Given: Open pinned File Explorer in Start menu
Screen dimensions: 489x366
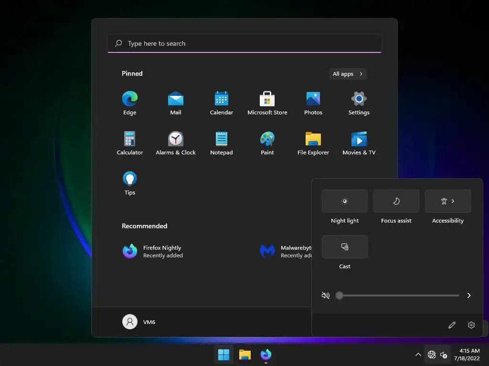Looking at the screenshot, I should click(313, 143).
